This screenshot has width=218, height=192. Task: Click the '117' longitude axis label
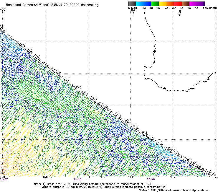coord(173,177)
